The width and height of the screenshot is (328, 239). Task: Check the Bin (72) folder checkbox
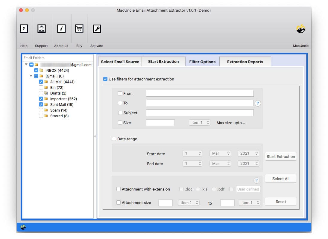41,88
